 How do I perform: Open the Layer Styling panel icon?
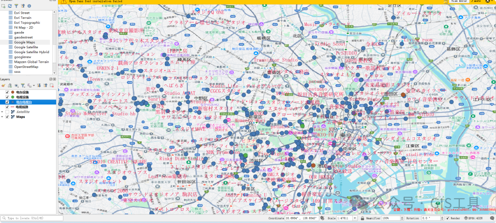pos(3,86)
